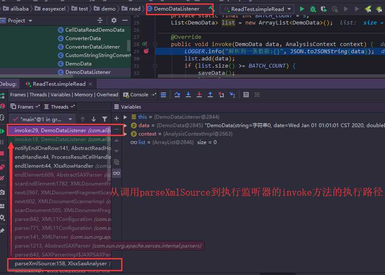Add new watch with plus icon
The height and width of the screenshot is (275, 385).
coord(117,118)
